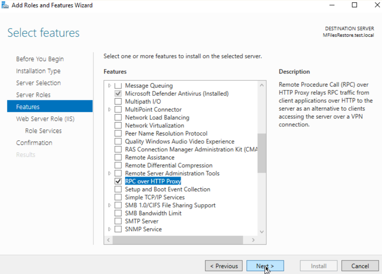The width and height of the screenshot is (382, 274).
Task: Tick the Network Load Balancing checkbox
Action: [x=118, y=117]
